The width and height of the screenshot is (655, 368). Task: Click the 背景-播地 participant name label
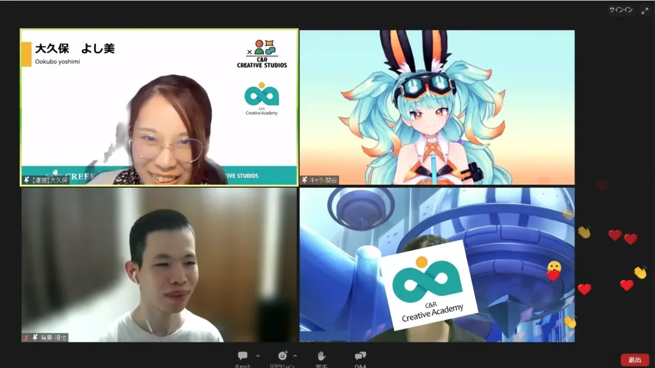pyautogui.click(x=53, y=337)
